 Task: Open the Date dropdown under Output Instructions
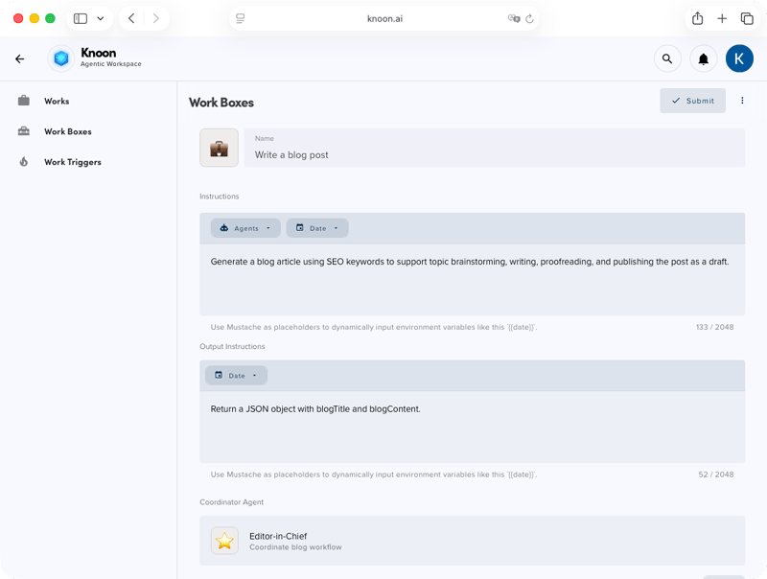[236, 375]
